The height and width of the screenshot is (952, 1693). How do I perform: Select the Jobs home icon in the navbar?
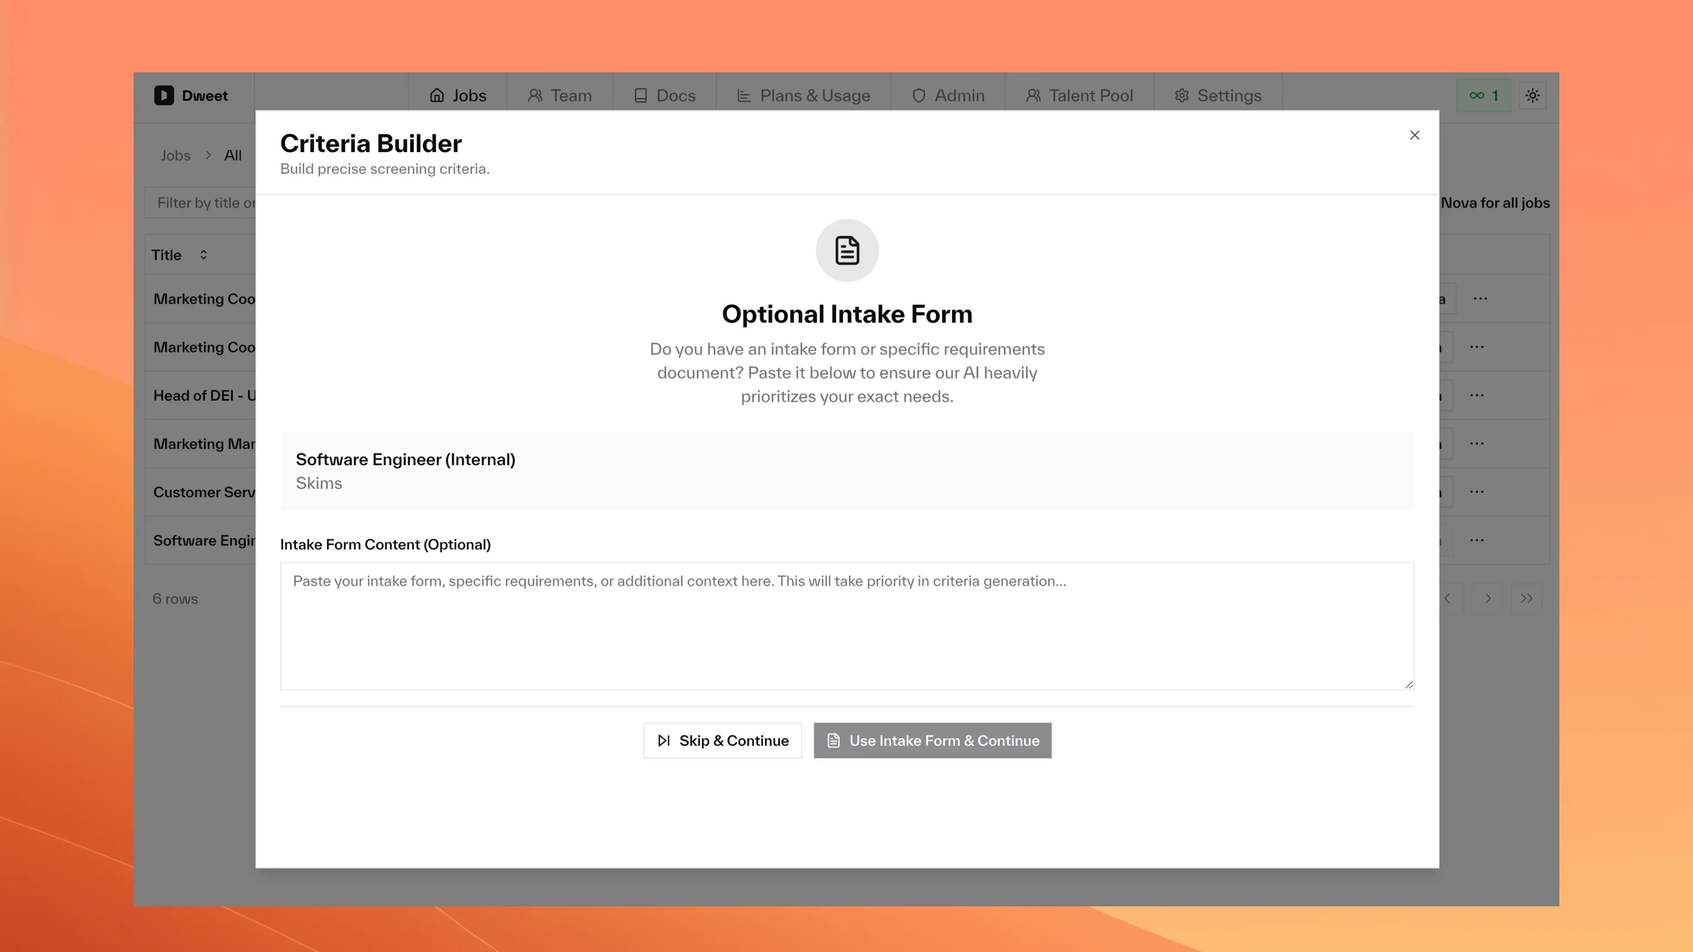438,95
